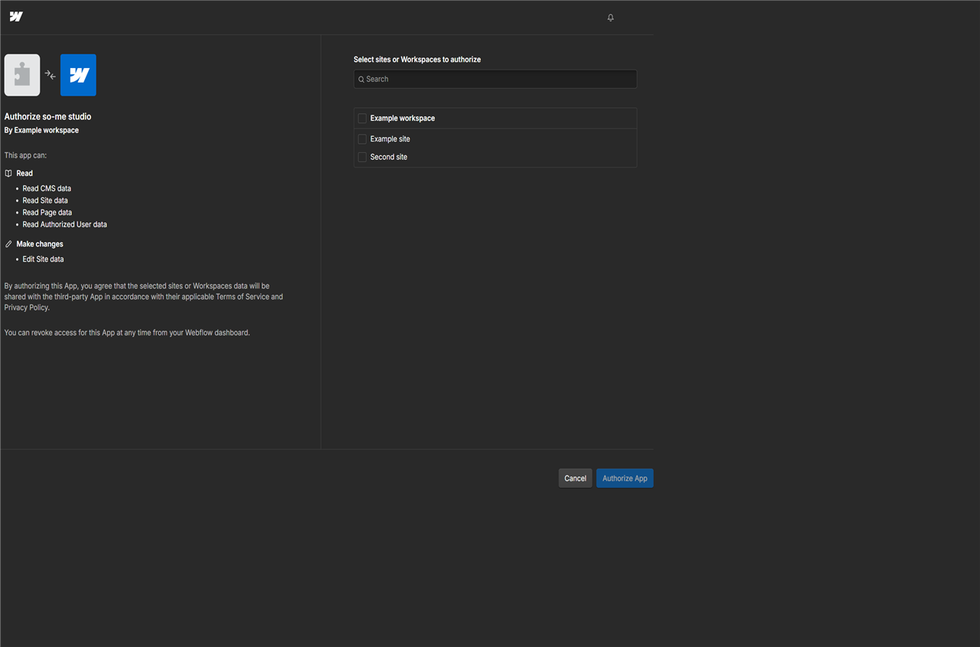Viewport: 980px width, 647px height.
Task: Click 'Read Page data' permission
Action: [47, 213]
